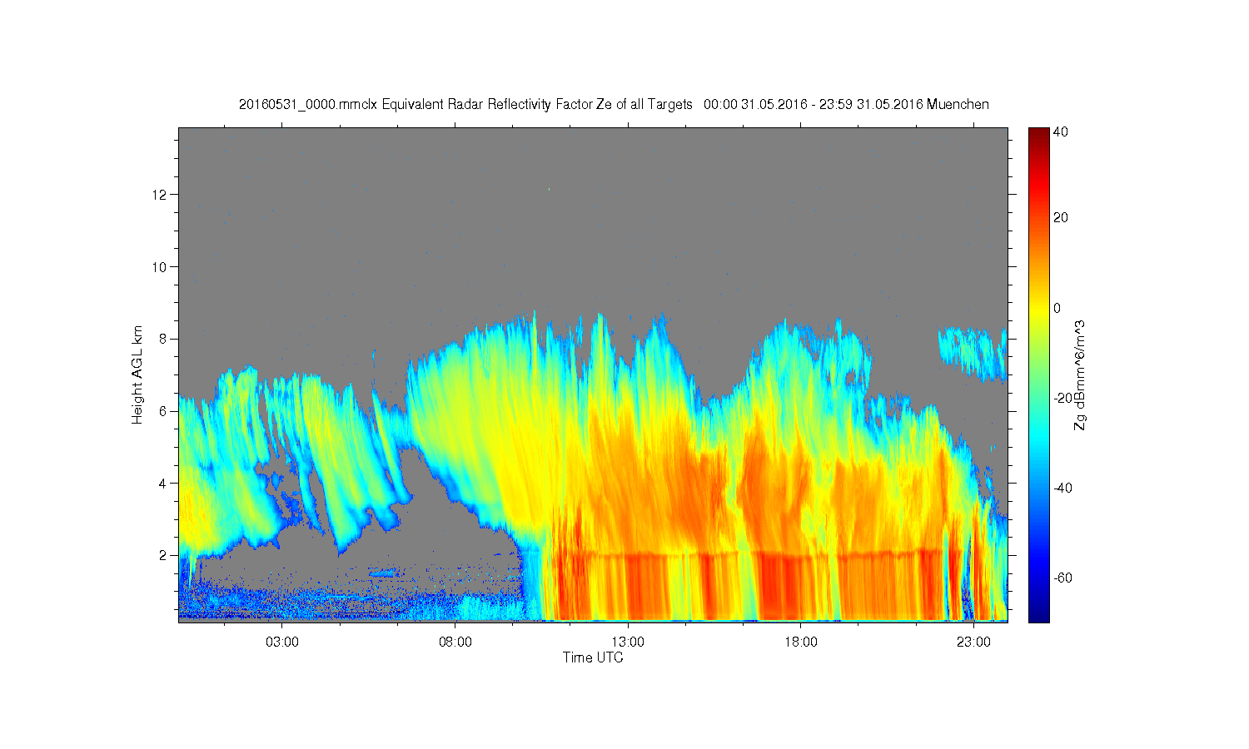This screenshot has height=749, width=1249.
Task: Click the colorbar label '-40'
Action: tap(1062, 488)
